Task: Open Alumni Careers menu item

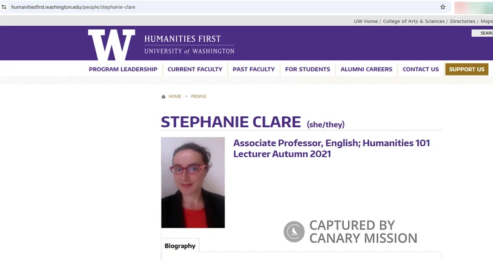Action: tap(366, 69)
